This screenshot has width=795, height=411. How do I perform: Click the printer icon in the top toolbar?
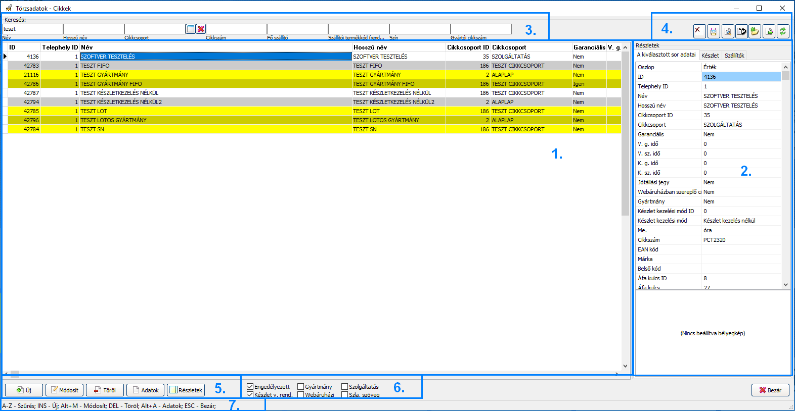click(713, 31)
